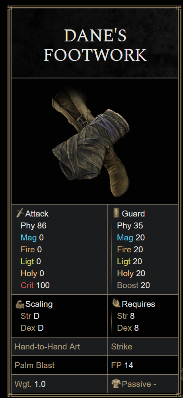Open the Hand-to-Hand Art link
183x398 pixels.
(x=47, y=347)
